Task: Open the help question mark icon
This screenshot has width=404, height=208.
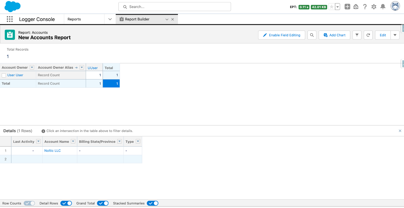Action: pyautogui.click(x=365, y=7)
